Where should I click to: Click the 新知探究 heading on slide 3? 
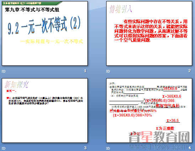(x=17, y=84)
